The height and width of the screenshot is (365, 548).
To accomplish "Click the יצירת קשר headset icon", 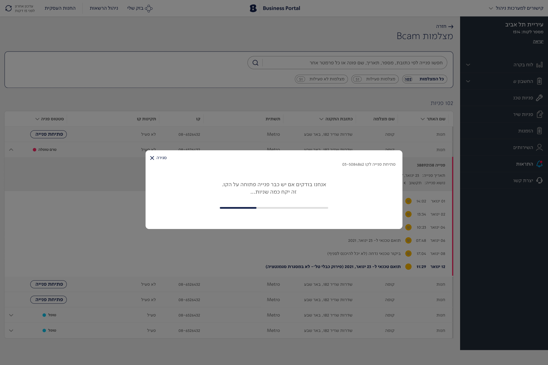I will [539, 181].
